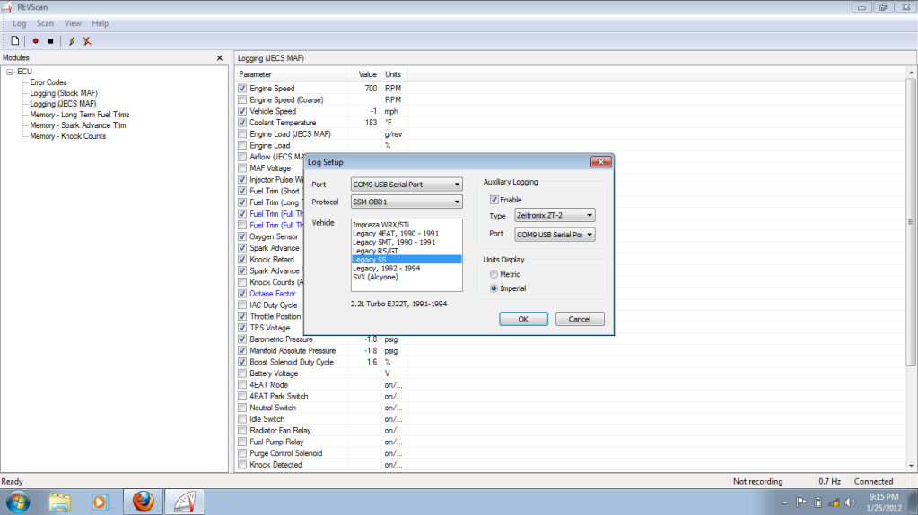This screenshot has width=918, height=515.
Task: Click the Units column header
Action: (394, 74)
